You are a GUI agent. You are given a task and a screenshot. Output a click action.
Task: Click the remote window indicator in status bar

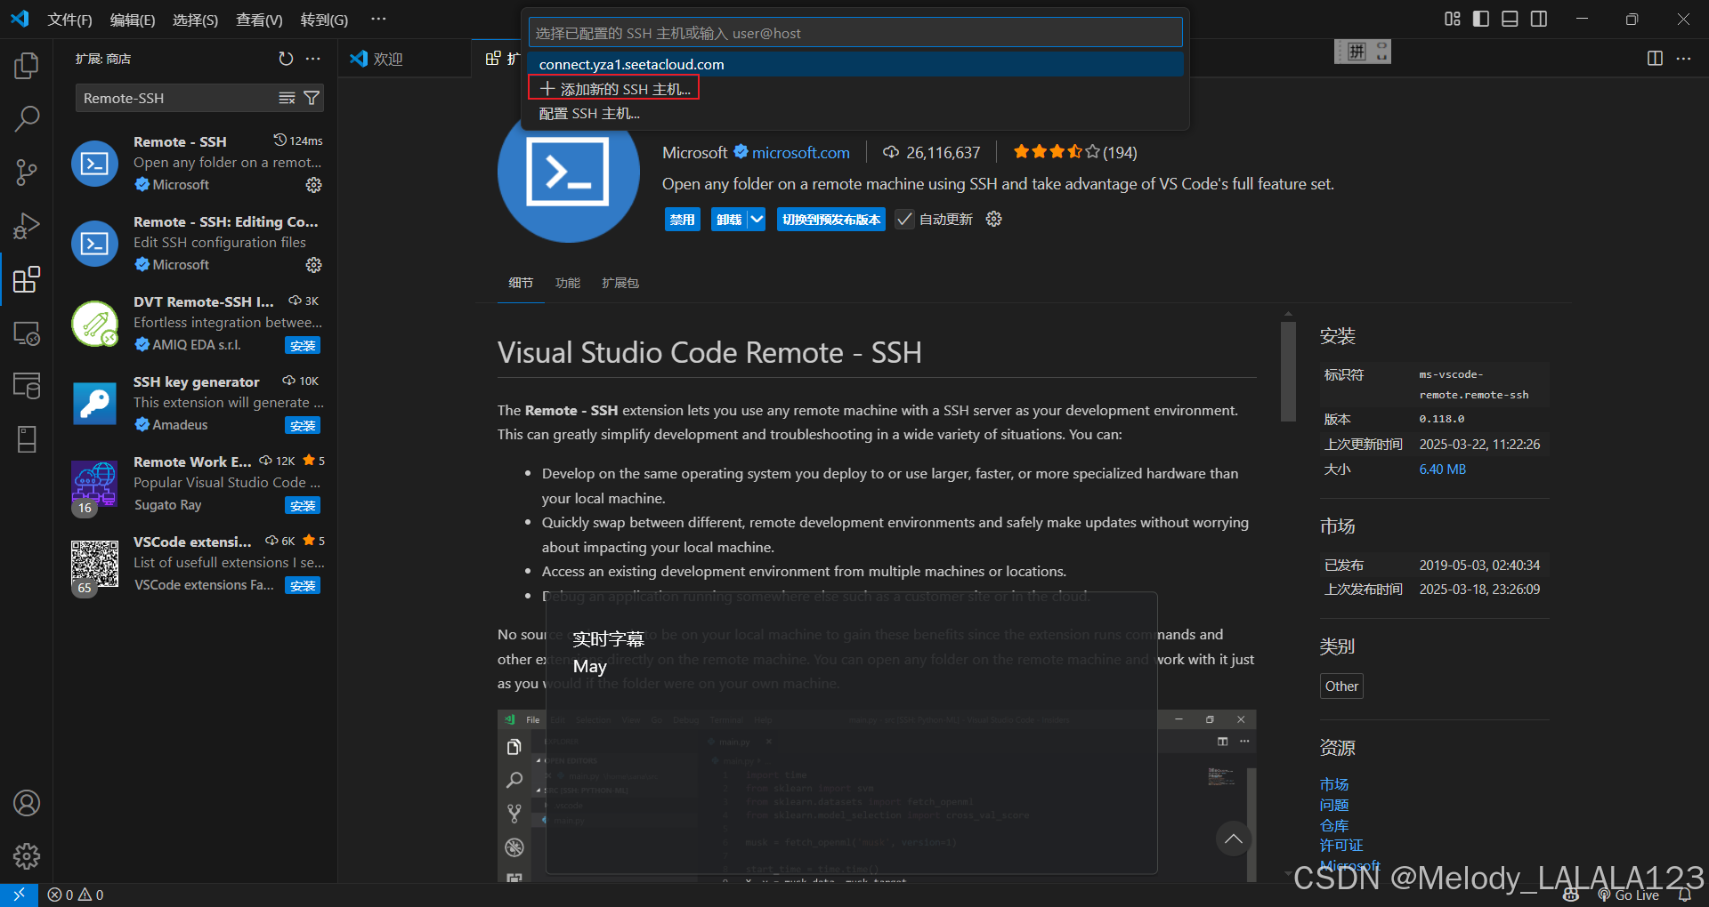point(19,895)
